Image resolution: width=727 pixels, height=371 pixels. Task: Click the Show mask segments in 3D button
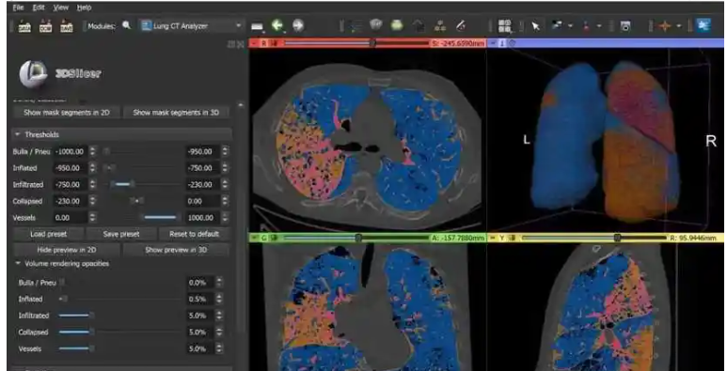pos(176,112)
